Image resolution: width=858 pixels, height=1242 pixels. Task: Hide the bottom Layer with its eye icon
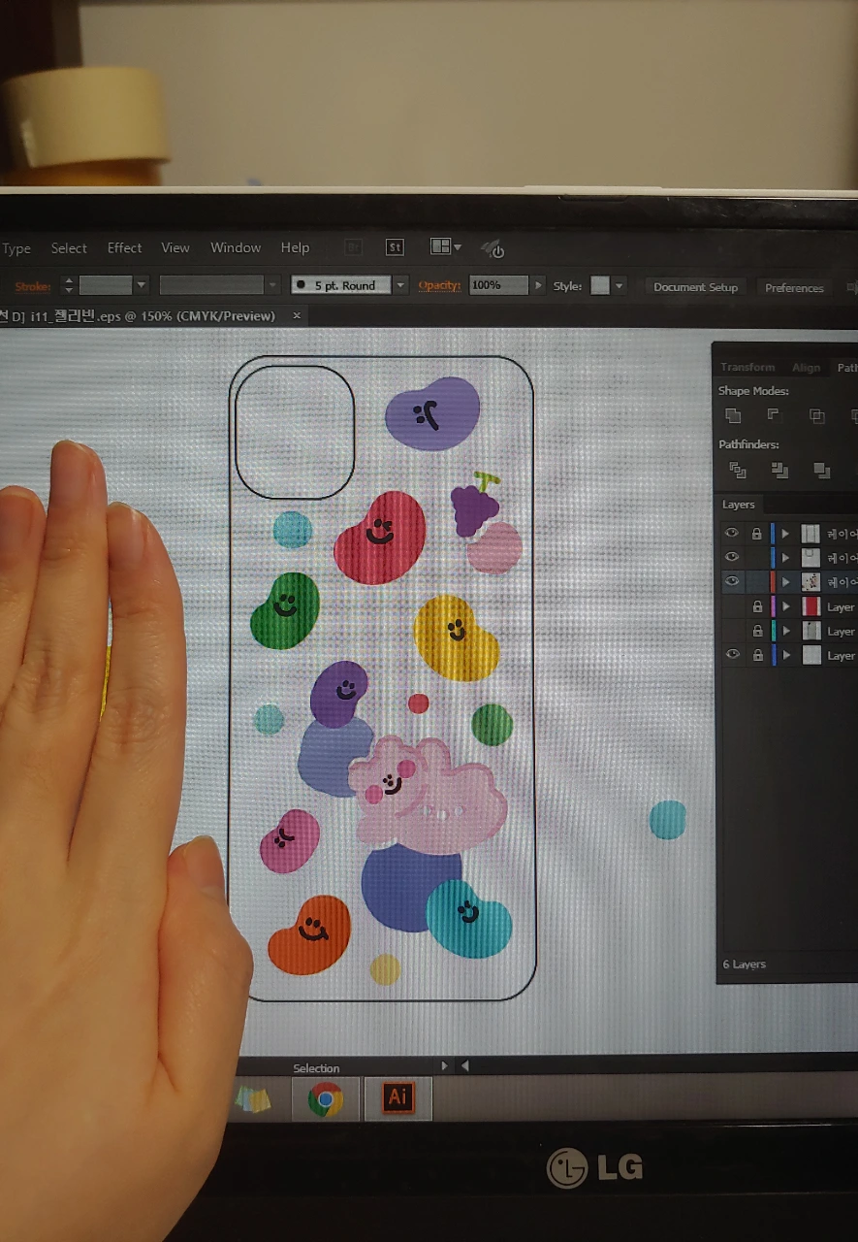[732, 655]
